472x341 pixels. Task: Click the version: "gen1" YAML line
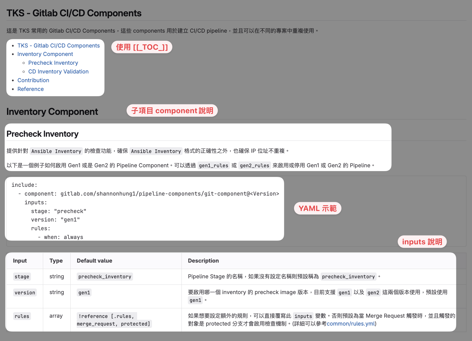(x=55, y=219)
